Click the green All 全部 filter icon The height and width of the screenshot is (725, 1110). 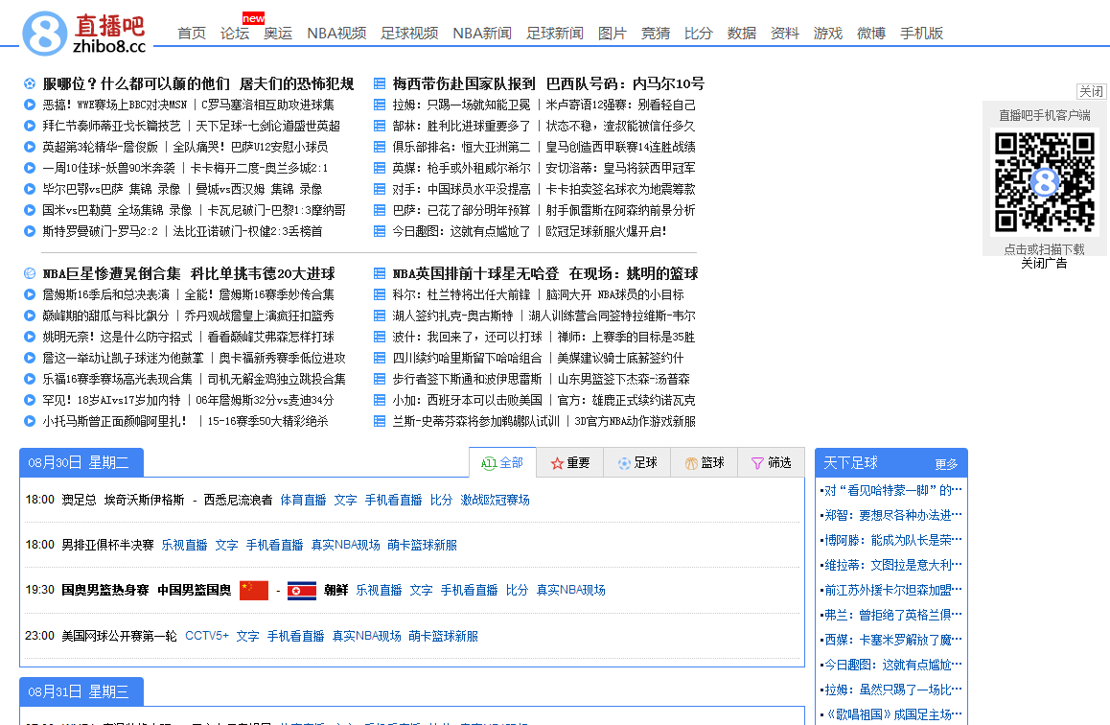491,462
